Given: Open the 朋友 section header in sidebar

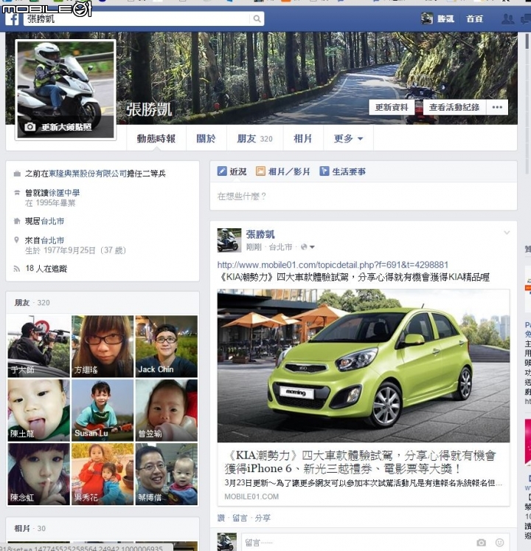Looking at the screenshot, I should (22, 303).
